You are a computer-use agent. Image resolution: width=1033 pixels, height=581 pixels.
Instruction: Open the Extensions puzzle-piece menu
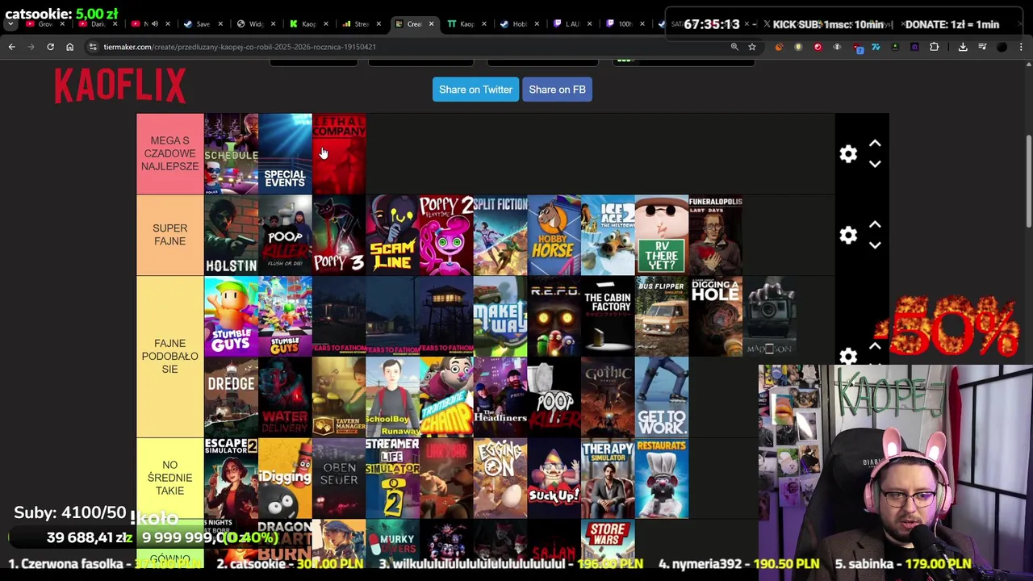[935, 47]
